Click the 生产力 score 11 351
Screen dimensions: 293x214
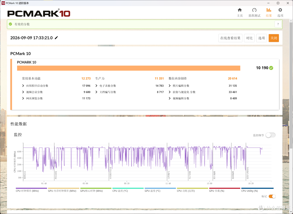[159, 78]
